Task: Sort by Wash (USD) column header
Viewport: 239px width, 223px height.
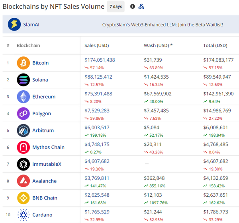Action: (158, 45)
